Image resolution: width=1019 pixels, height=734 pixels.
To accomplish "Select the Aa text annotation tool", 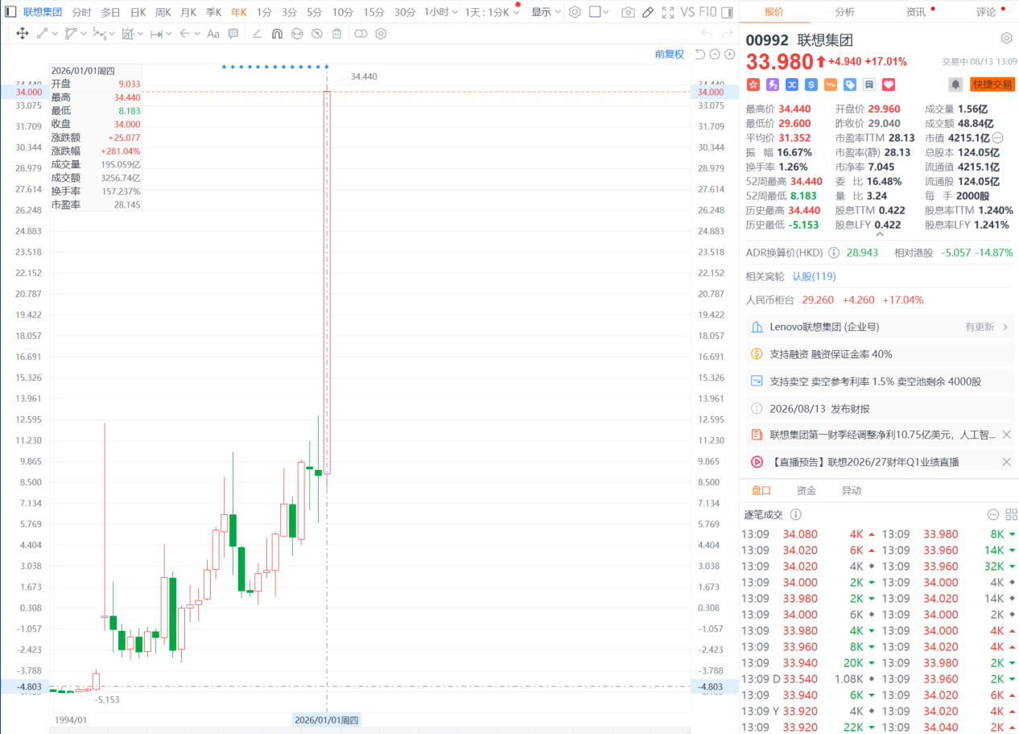I will 213,34.
